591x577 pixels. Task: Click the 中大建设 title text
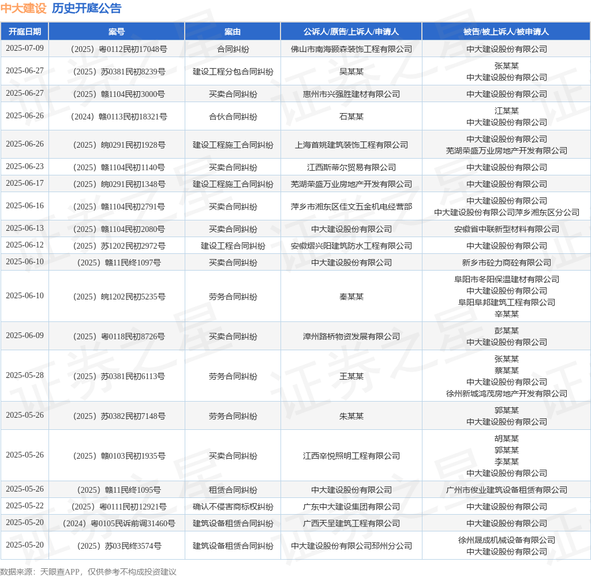pyautogui.click(x=23, y=8)
